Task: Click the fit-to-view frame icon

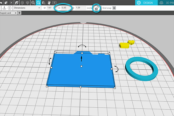Action: (54, 3)
